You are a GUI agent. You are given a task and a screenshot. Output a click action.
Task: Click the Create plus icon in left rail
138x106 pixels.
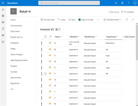pyautogui.click(x=3, y=42)
